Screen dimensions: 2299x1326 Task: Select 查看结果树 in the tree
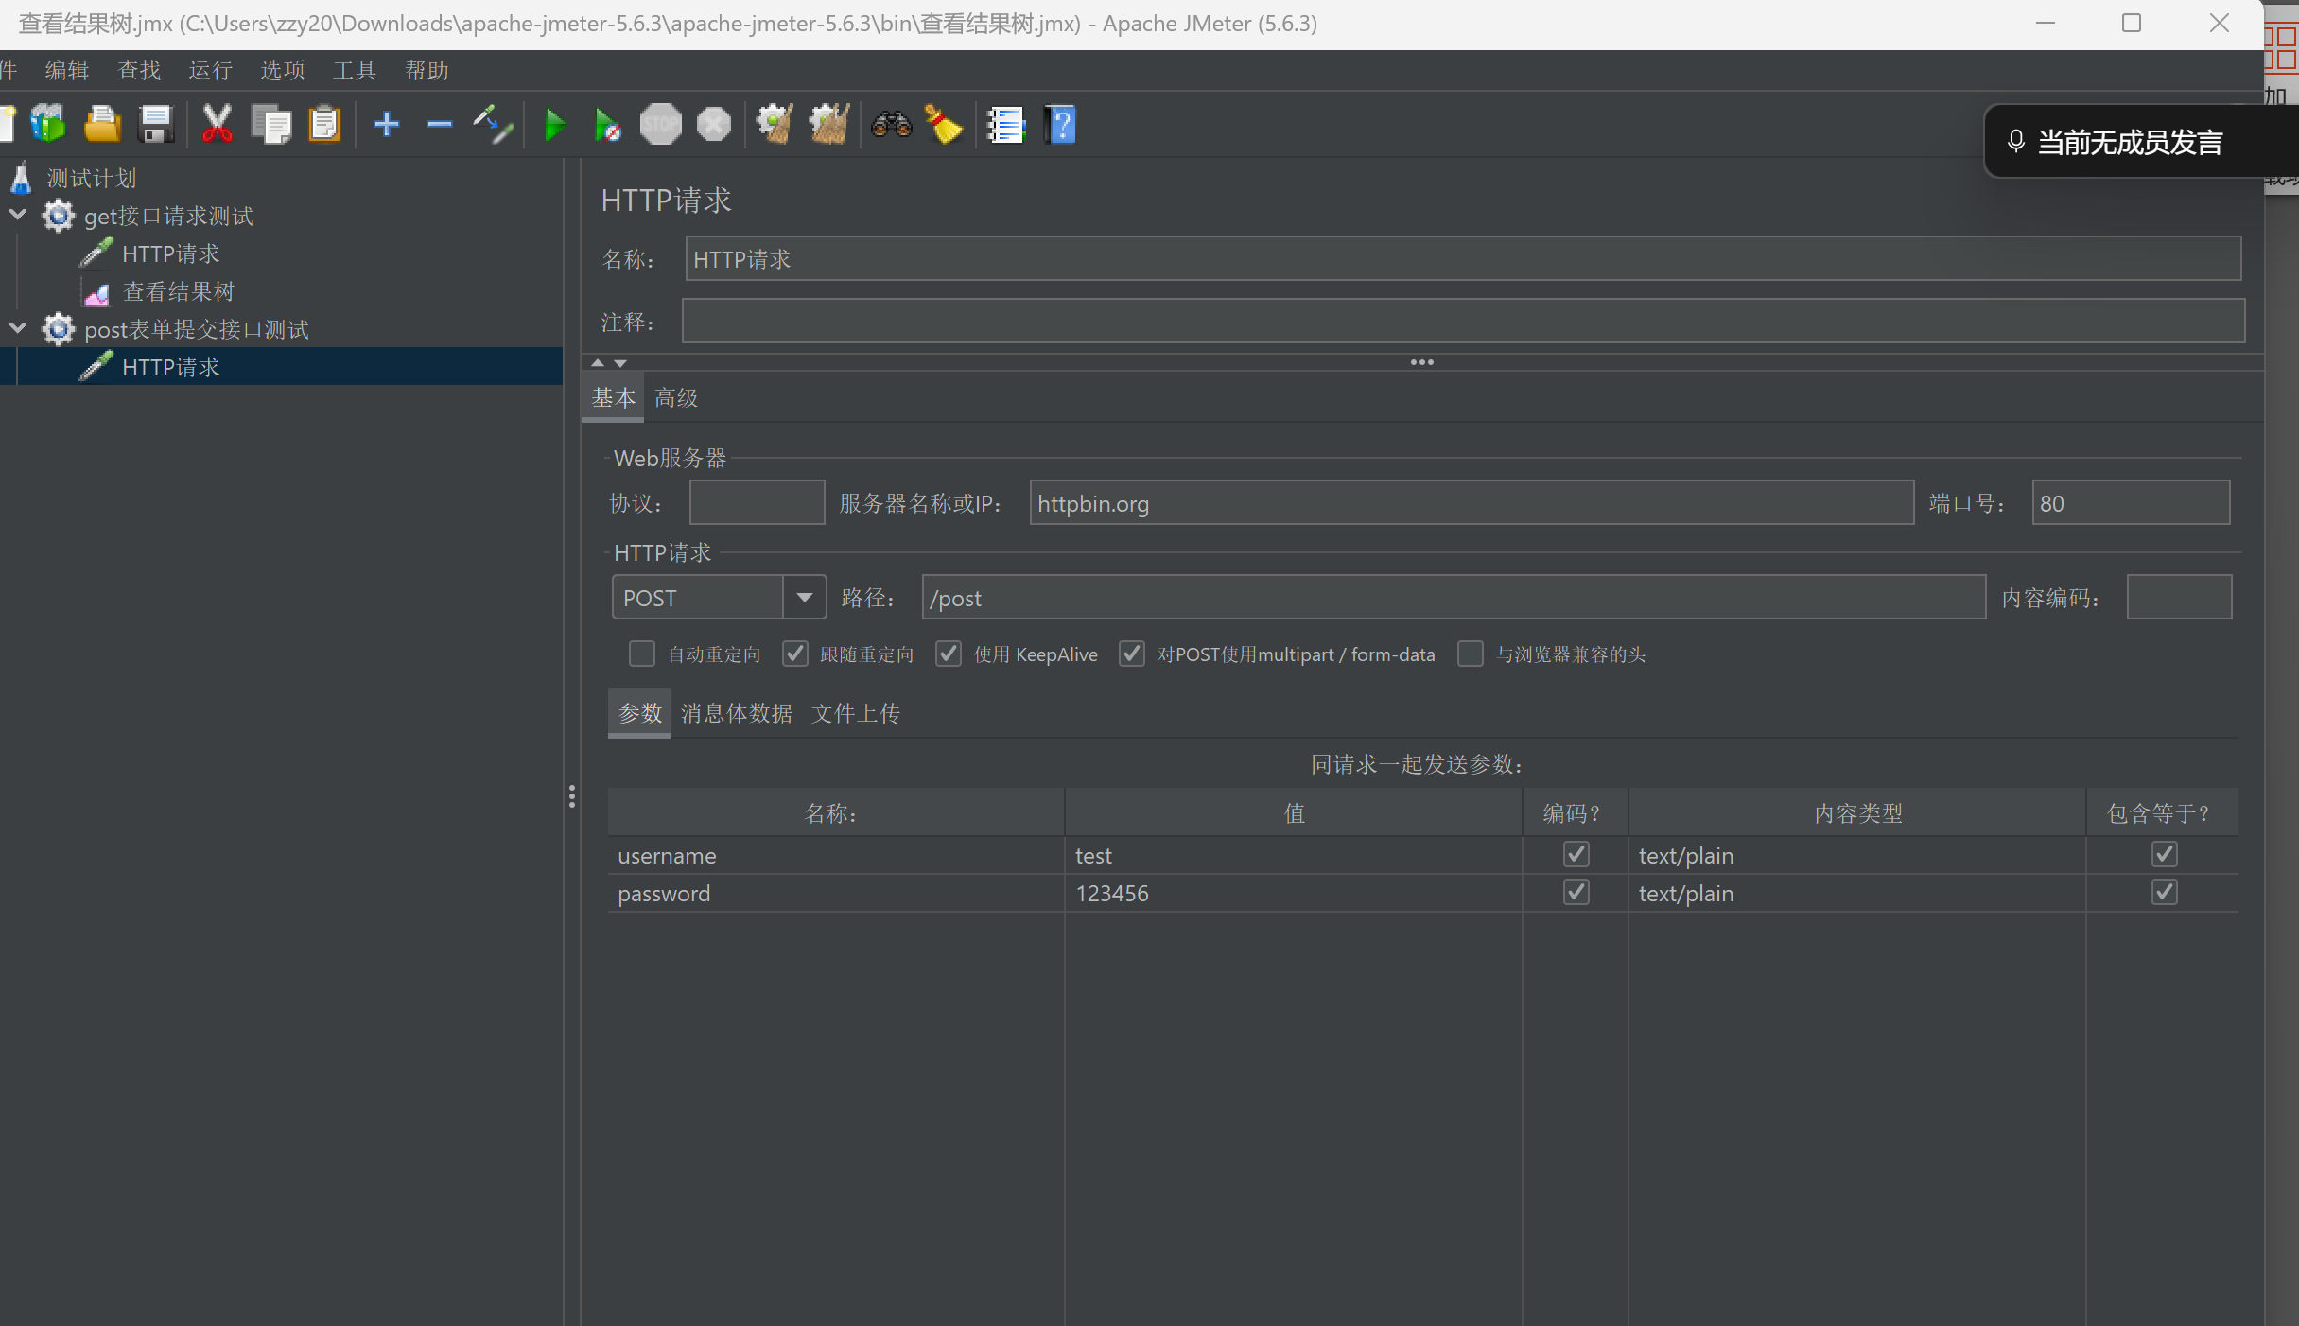click(x=178, y=292)
